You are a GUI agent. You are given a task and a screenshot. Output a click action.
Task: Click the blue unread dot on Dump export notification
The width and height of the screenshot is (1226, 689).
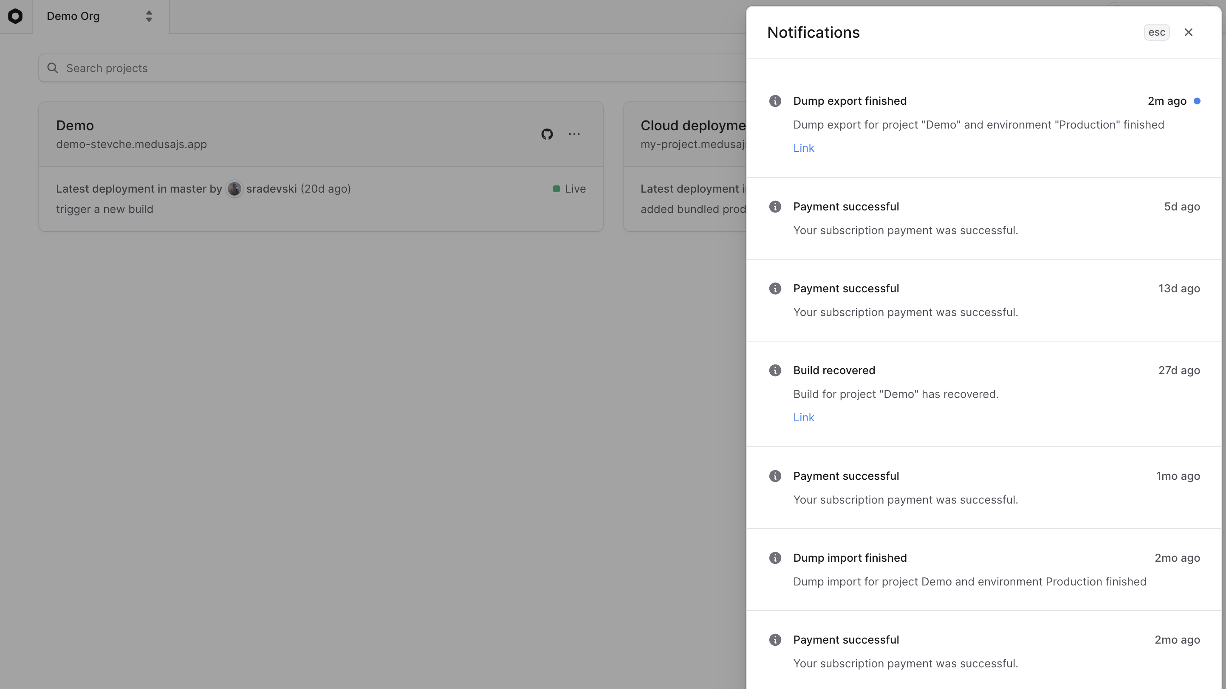pyautogui.click(x=1198, y=101)
